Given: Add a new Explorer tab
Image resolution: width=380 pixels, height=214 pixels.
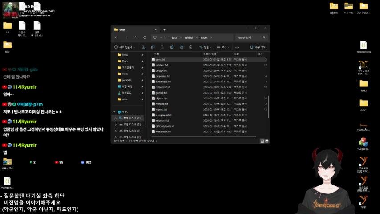Looking at the screenshot, I should point(164,29).
